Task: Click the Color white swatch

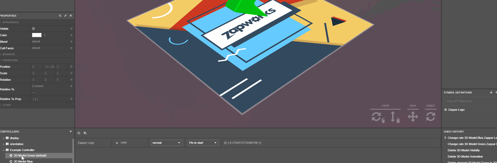Action: point(37,35)
